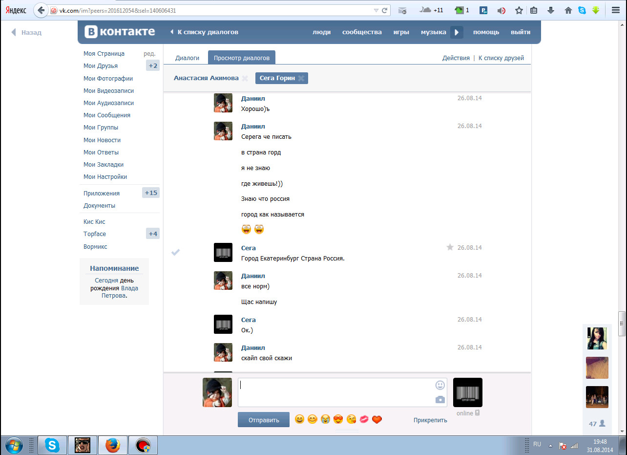Insert the heart-eyes emoji
Screen dimensions: 627x455
click(338, 419)
